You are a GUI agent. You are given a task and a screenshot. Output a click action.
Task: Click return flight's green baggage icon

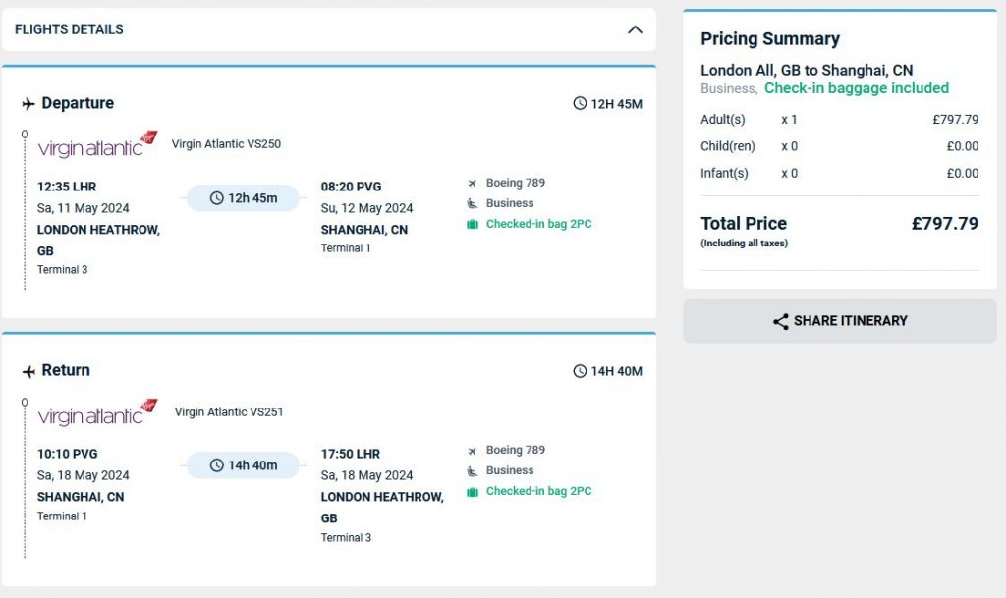pos(473,492)
